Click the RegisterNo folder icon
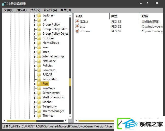Image resolution: width=165 pixels, height=131 pixels. (39, 79)
